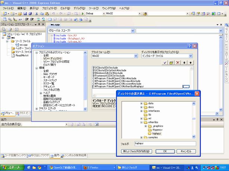Viewport: 229px width, 171px height.
Task: Comment out selected lines icon
Action: pyautogui.click(x=38, y=19)
